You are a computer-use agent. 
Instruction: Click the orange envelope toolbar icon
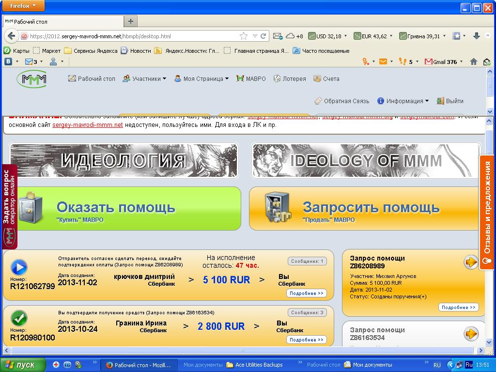383,62
